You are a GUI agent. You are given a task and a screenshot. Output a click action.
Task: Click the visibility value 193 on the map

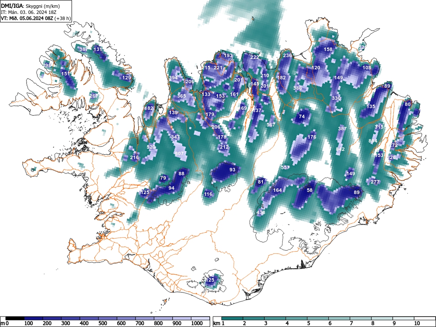[x=228, y=55]
